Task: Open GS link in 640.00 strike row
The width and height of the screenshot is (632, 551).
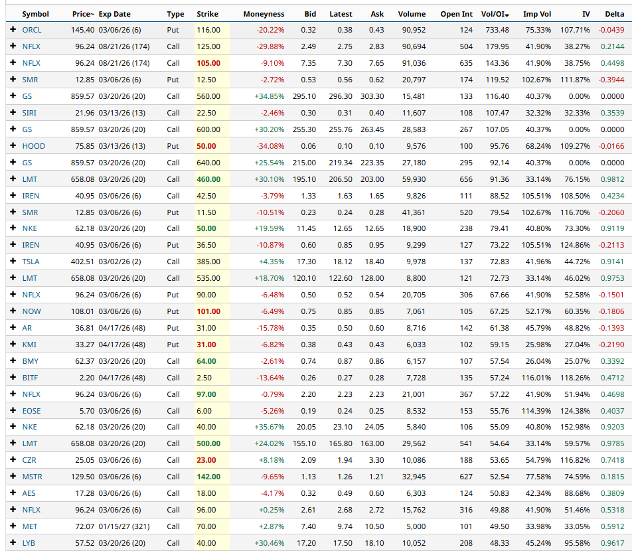Action: (x=27, y=163)
